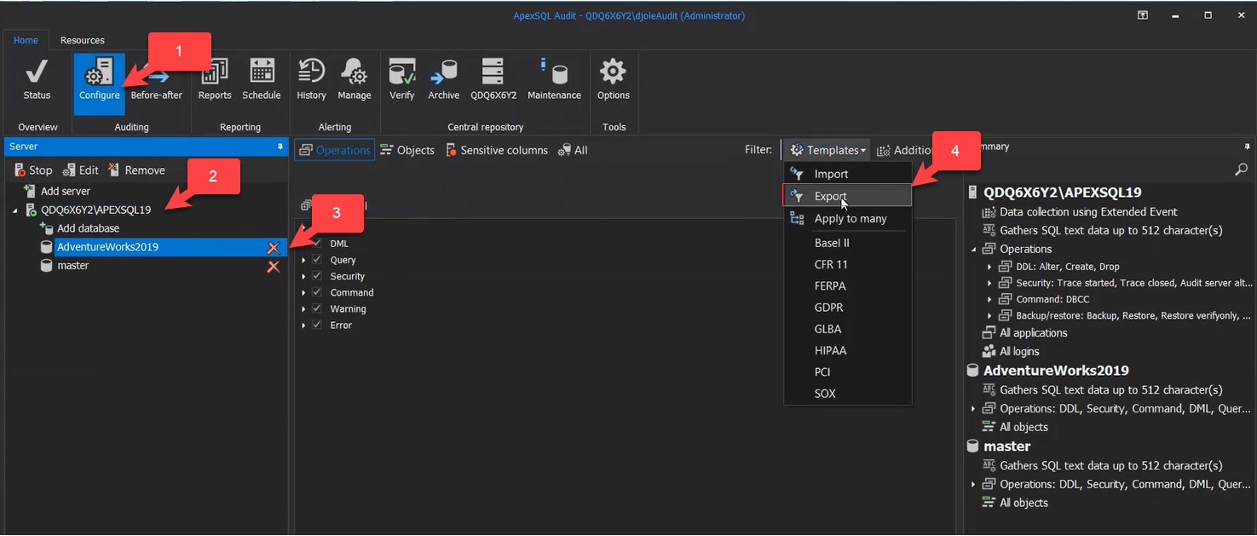Image resolution: width=1257 pixels, height=536 pixels.
Task: Toggle the Error operations checkbox
Action: [x=316, y=325]
